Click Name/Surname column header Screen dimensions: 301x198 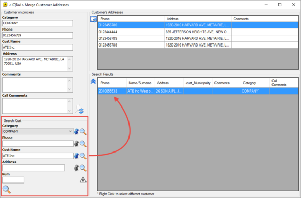coord(141,83)
